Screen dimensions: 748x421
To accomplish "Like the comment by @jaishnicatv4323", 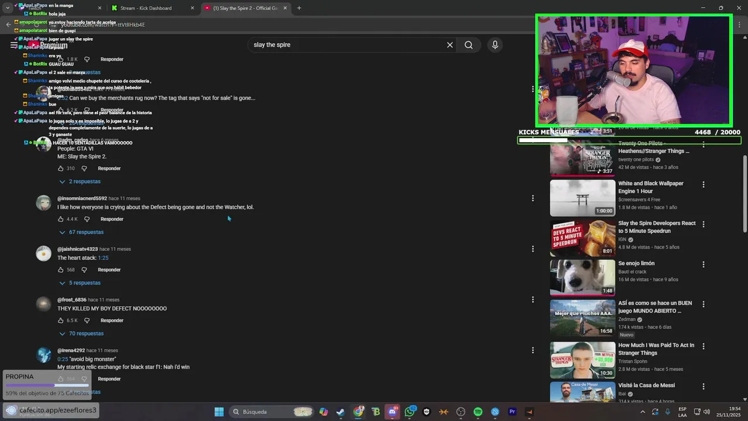I will (x=61, y=270).
